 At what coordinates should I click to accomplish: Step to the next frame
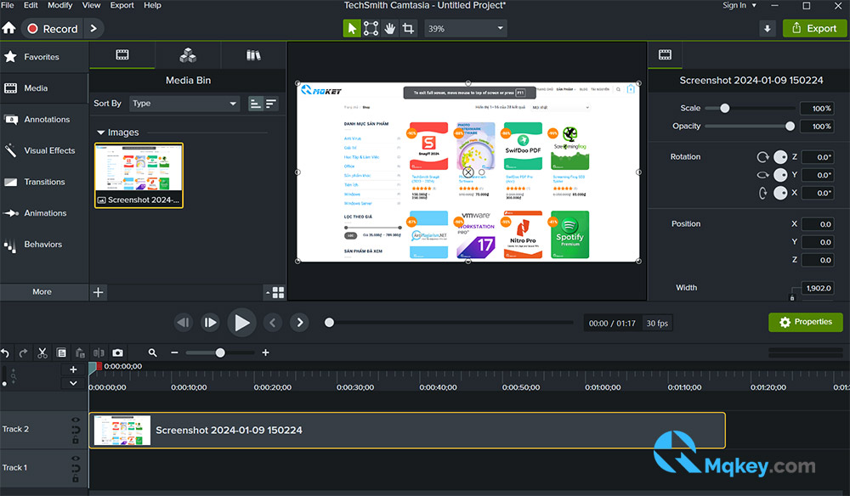click(210, 323)
